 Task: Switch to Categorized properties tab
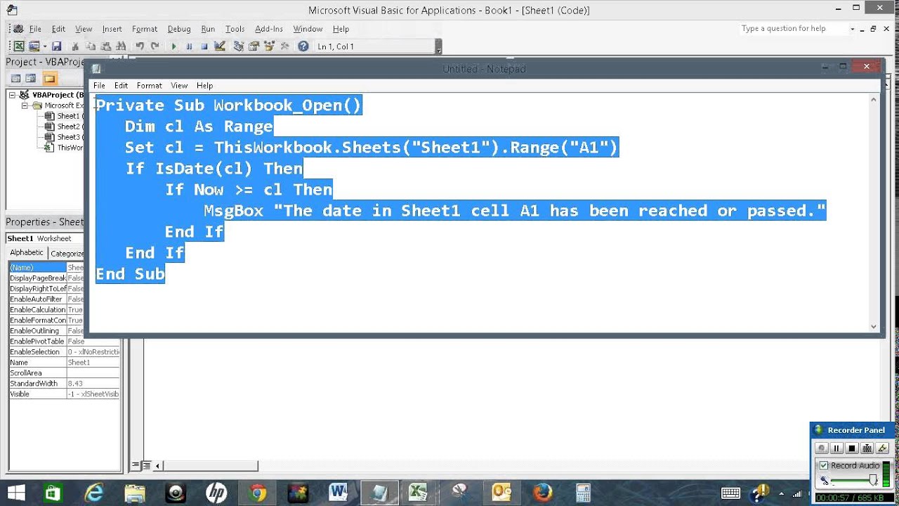[66, 253]
